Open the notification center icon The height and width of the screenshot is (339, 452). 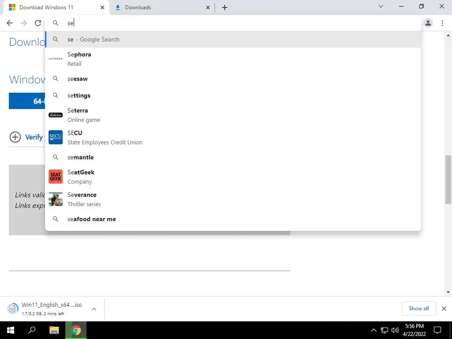(437, 330)
